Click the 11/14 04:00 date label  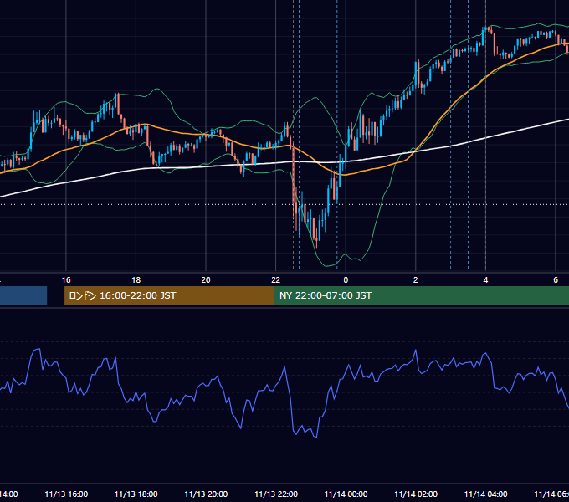(x=486, y=494)
